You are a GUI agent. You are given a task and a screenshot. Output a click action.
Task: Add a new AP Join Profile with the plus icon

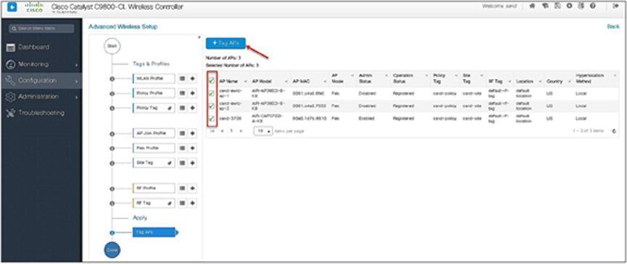point(192,133)
